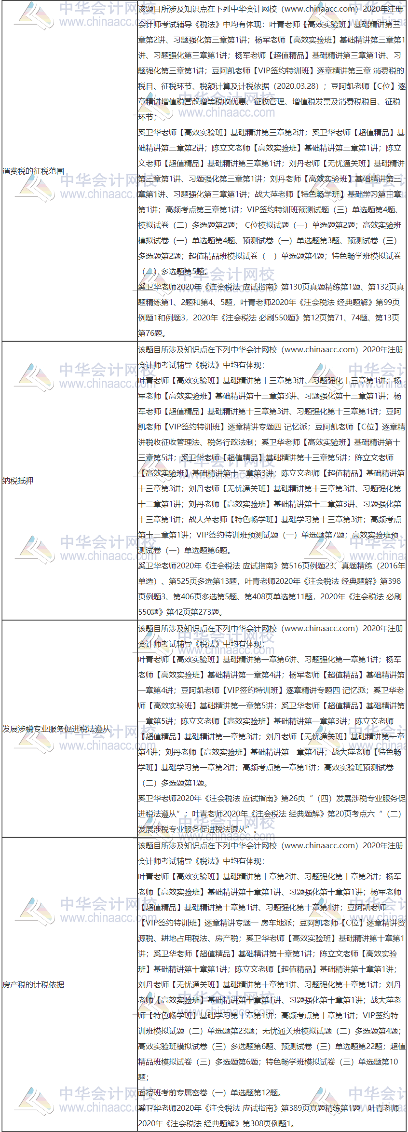Image resolution: width=408 pixels, height=1132 pixels.
Task: Click line '叶青老师【高效实验班】基础精讲第十三章第3讲'
Action: click(x=270, y=381)
